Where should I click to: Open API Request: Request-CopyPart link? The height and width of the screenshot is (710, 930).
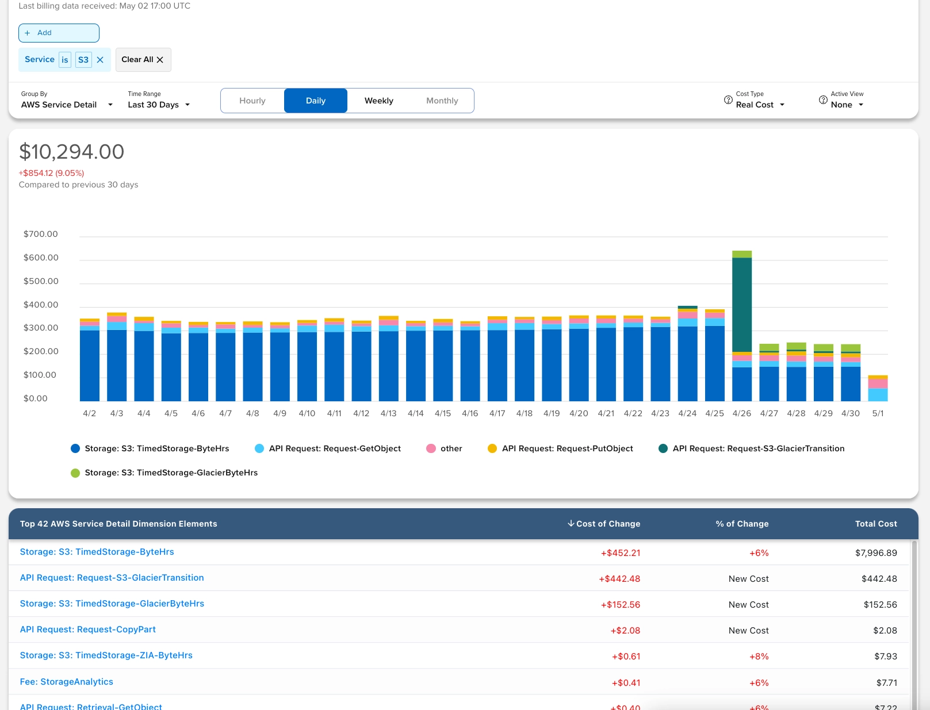87,630
